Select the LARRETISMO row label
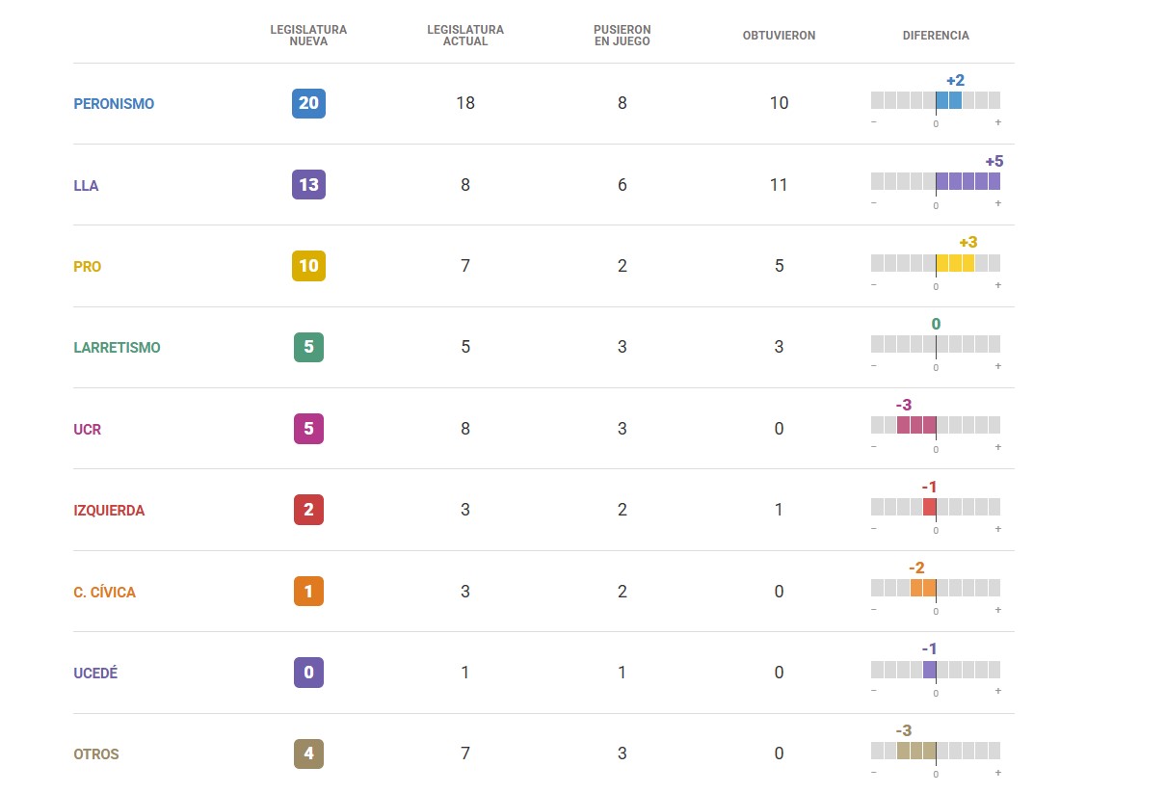The image size is (1166, 793). [x=117, y=348]
